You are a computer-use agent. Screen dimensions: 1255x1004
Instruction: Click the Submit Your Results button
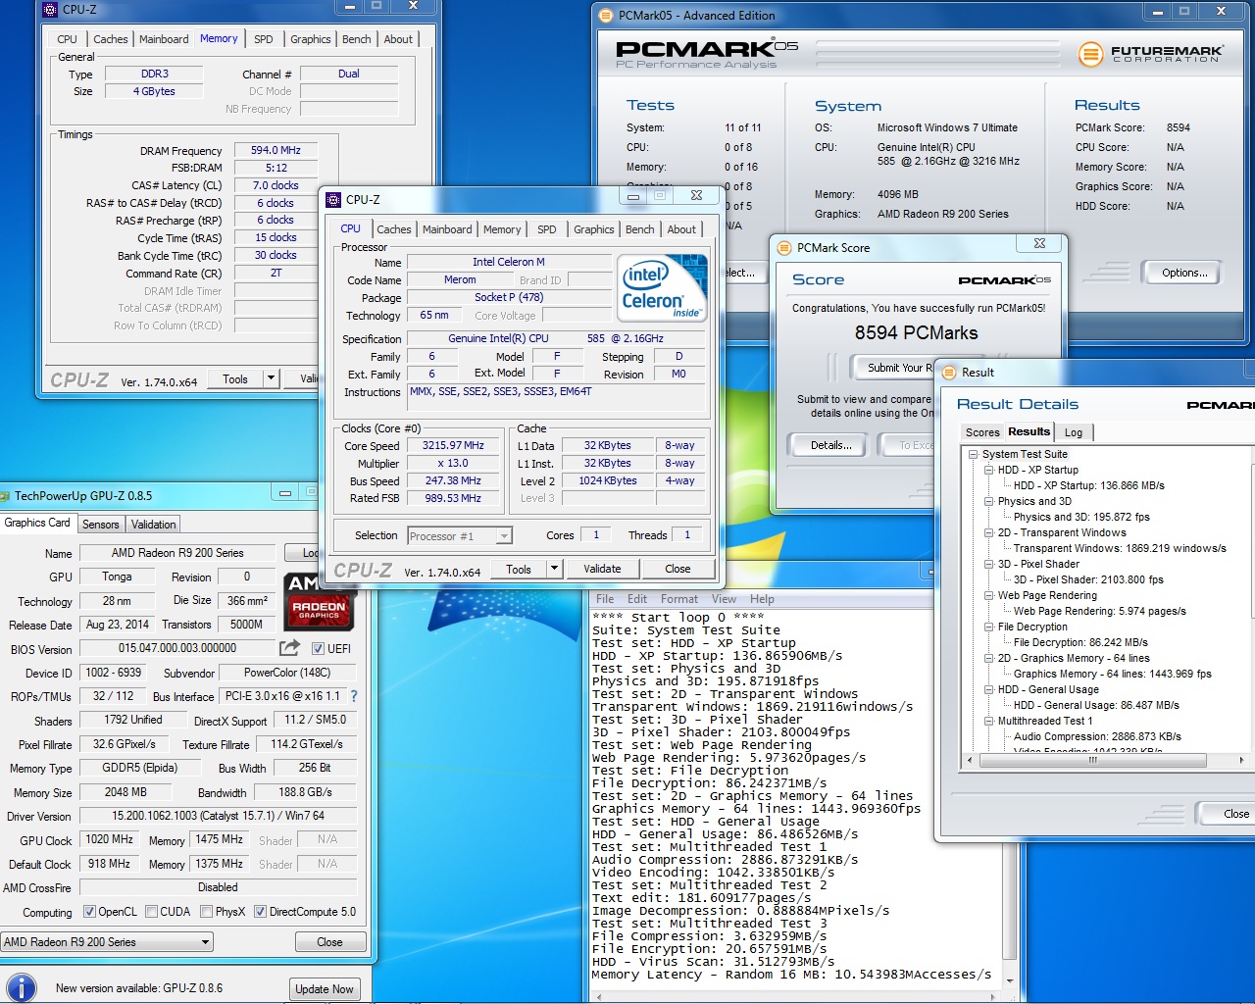892,368
